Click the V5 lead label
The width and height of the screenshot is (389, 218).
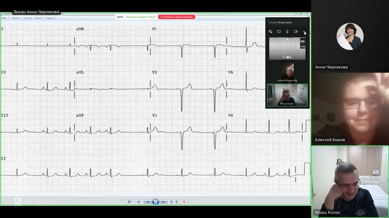pos(231,72)
